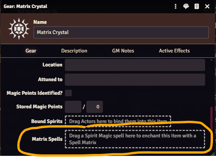216x157 pixels.
Task: Select the maximum Stored Magic Points field showing 0
Action: [95, 107]
